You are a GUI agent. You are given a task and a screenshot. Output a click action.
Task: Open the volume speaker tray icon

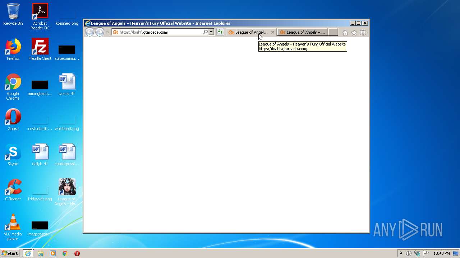pyautogui.click(x=409, y=253)
